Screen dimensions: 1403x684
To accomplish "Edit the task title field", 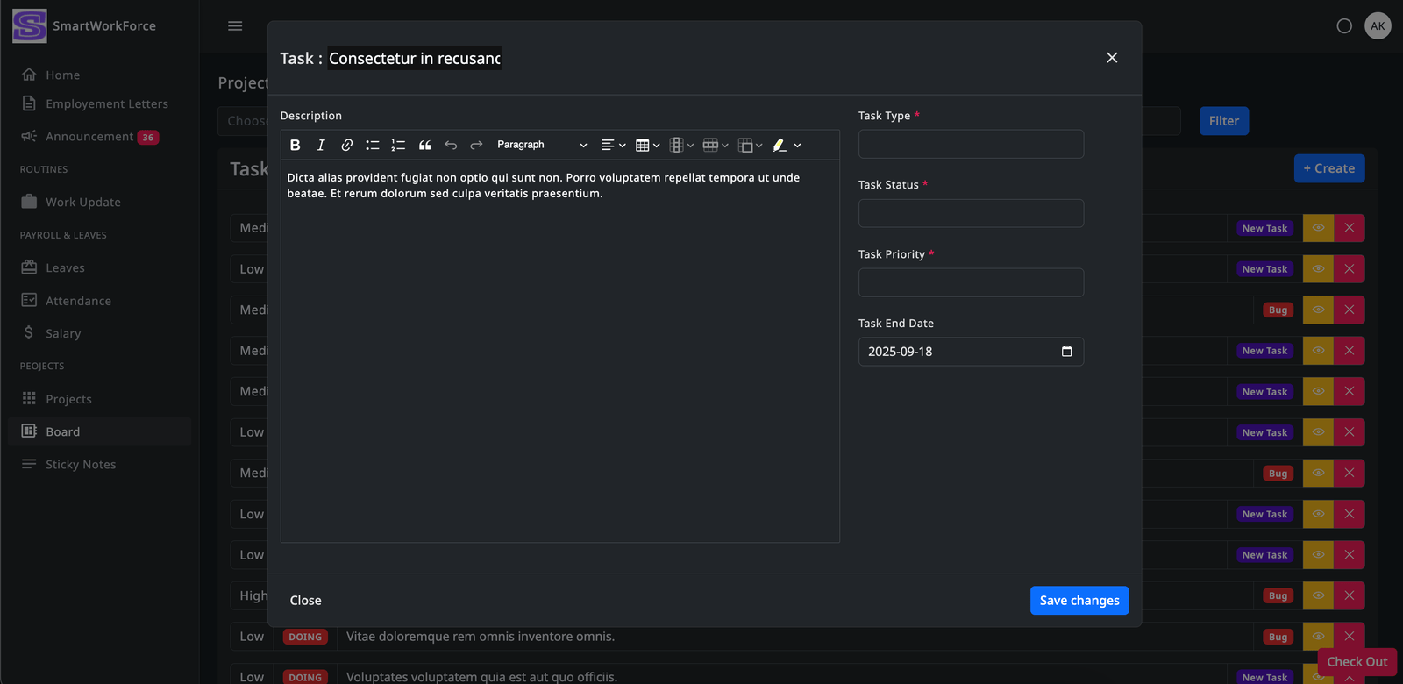I will pos(414,59).
